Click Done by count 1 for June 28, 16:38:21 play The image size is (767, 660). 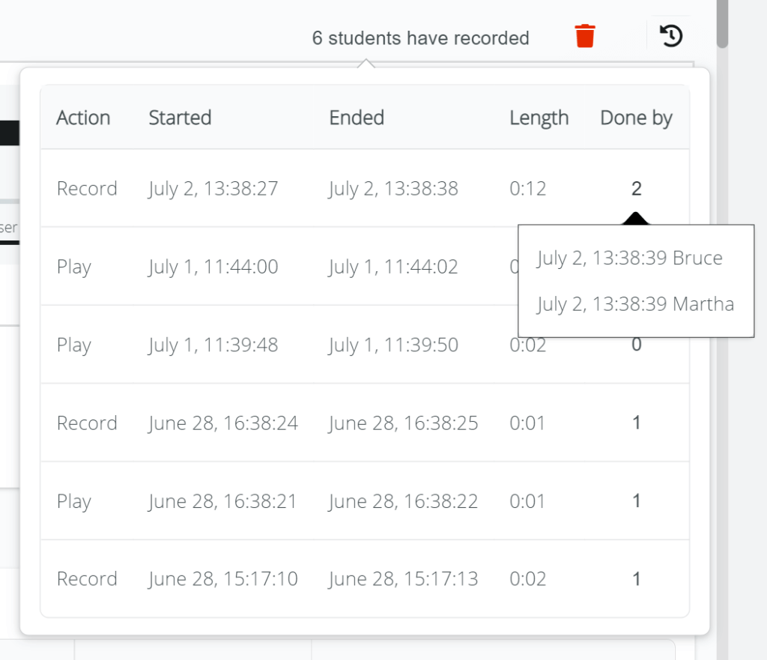click(x=636, y=501)
